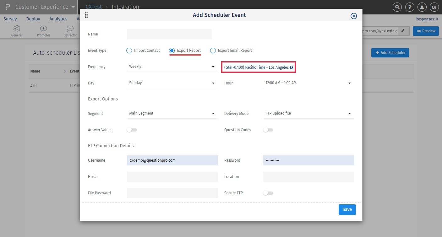Viewport: 442px width, 237px height.
Task: Enable the Answer Values toggle
Action: tap(132, 130)
